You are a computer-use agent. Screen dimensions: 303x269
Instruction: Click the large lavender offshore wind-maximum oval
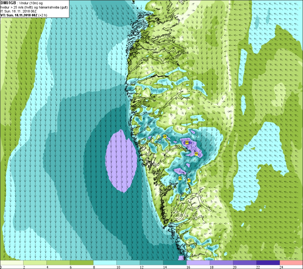coord(122,161)
